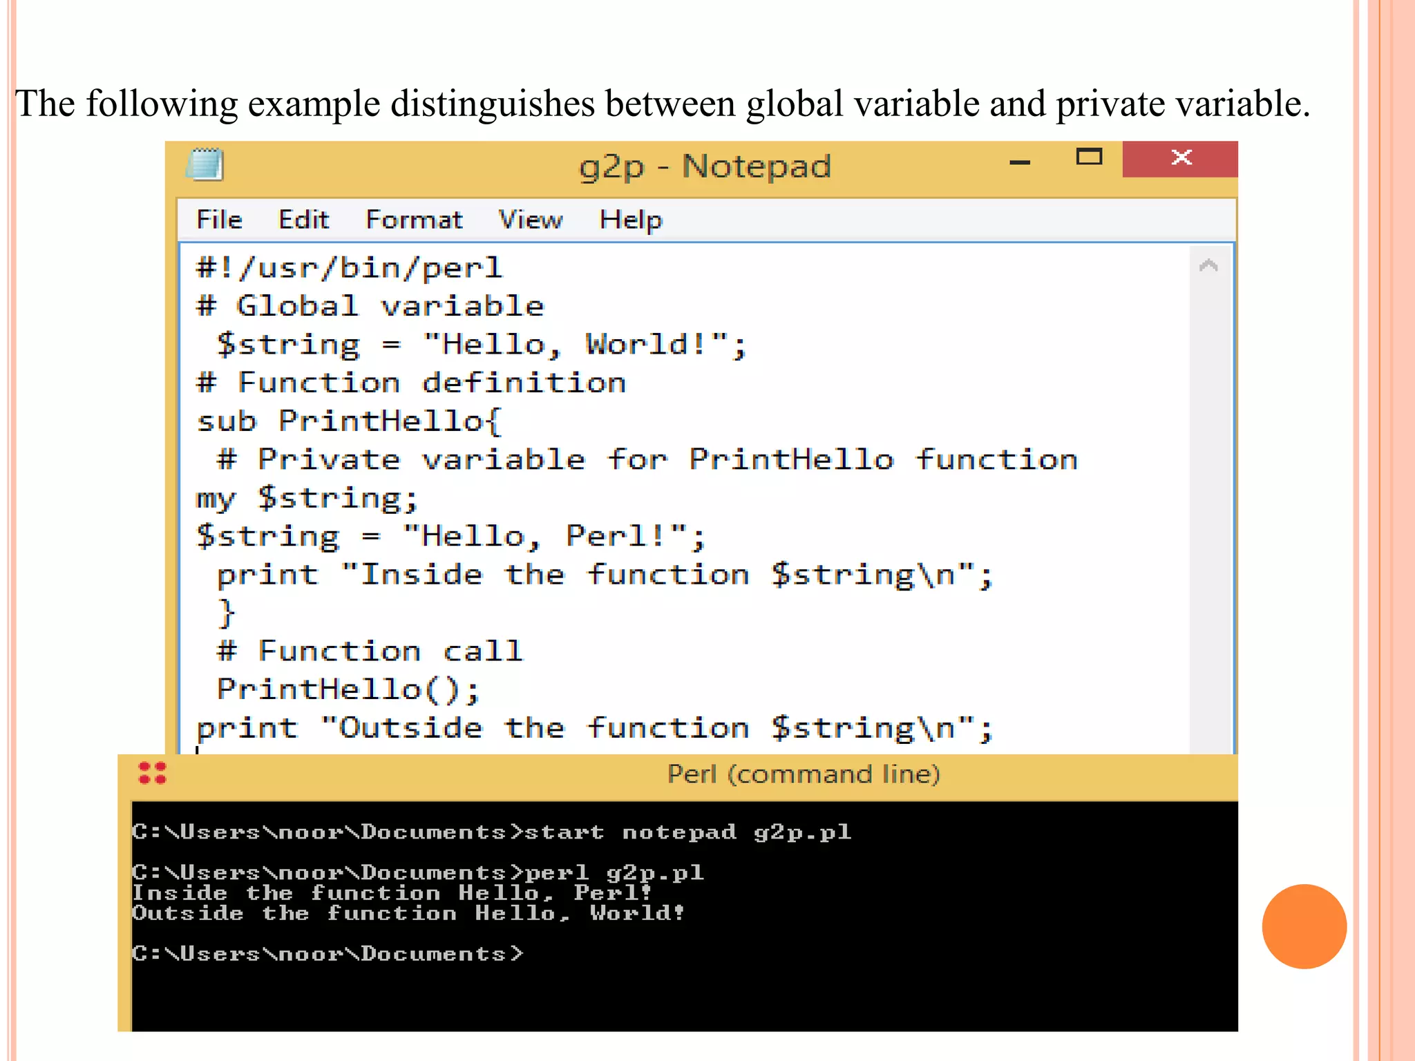Click the comment '# Function definition'

coord(411,383)
